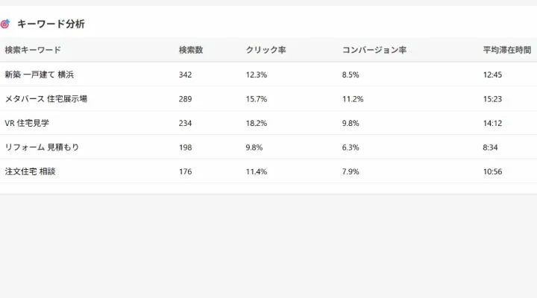The height and width of the screenshot is (298, 537).
Task: Click the キーワード分析 section heading
Action: click(x=51, y=24)
